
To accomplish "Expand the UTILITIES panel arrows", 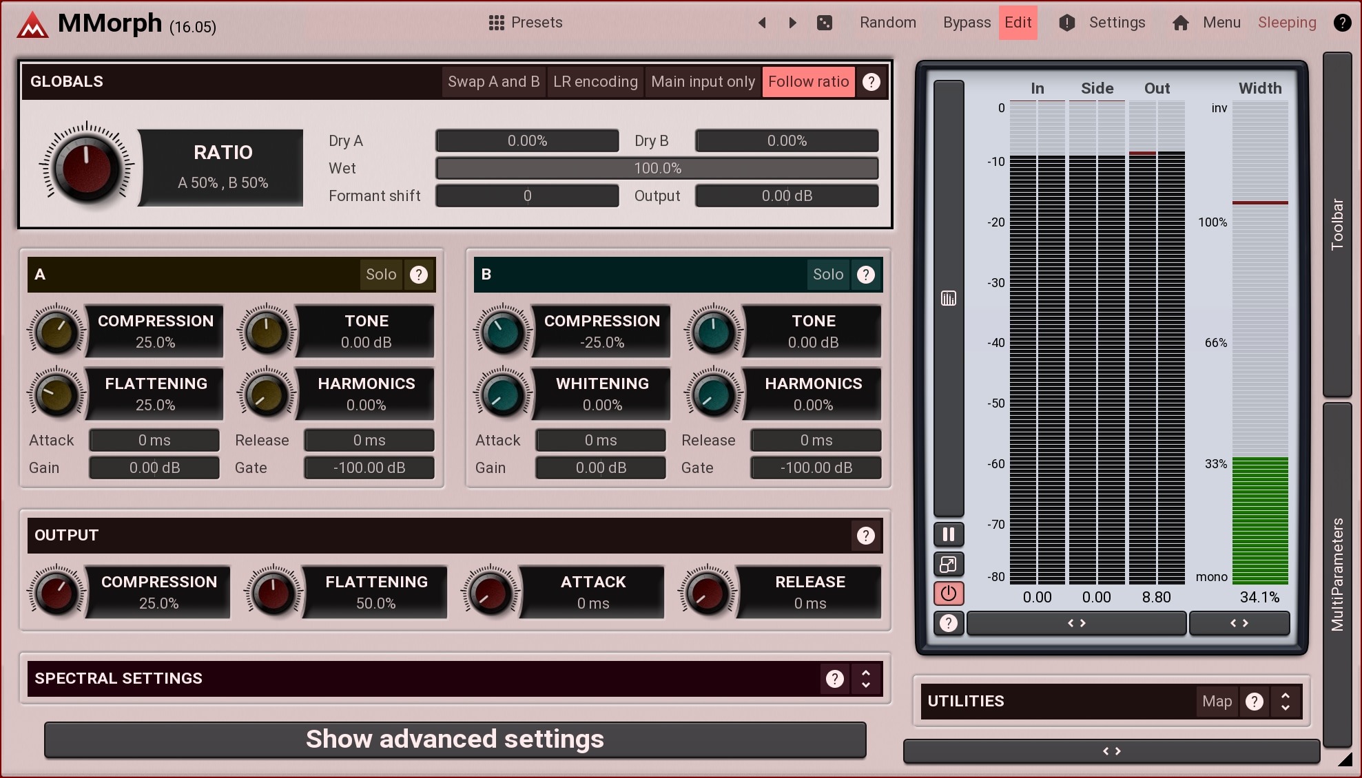I will tap(1286, 702).
